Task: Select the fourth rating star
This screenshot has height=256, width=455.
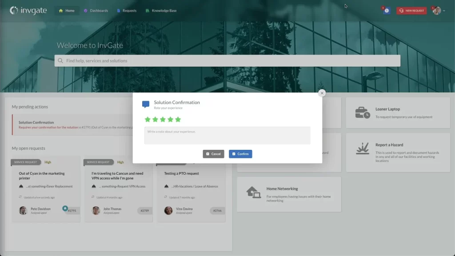Action: point(170,119)
